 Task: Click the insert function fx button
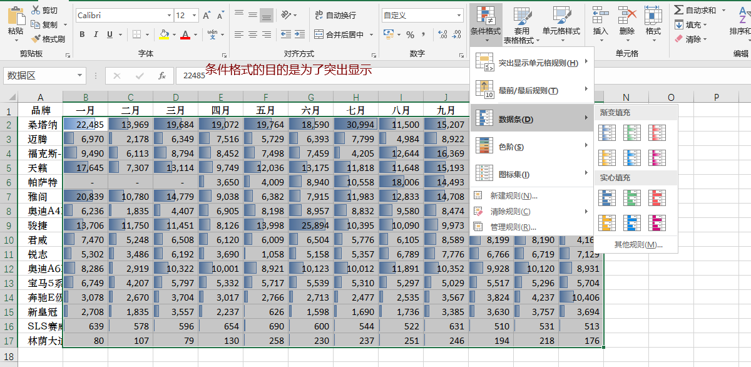(x=161, y=76)
